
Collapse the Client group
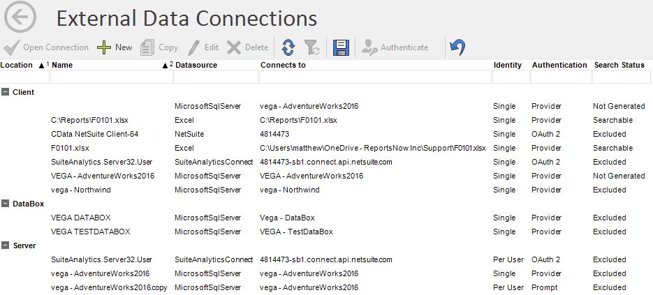click(6, 92)
